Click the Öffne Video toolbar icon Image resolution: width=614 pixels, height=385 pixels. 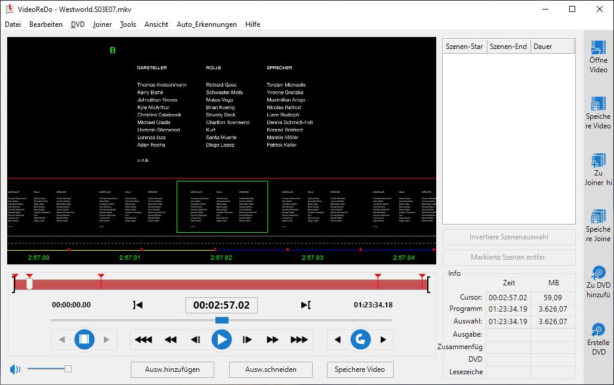[x=598, y=48]
